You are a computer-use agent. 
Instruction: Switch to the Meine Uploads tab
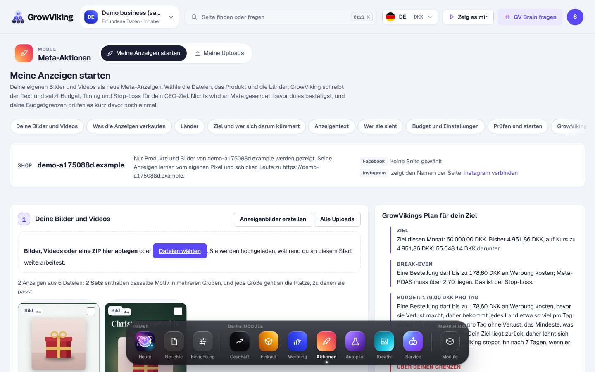coord(219,53)
